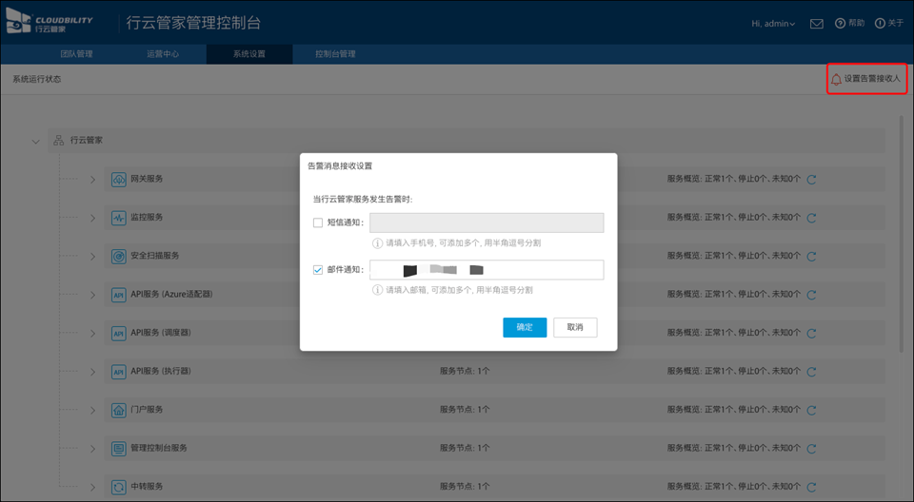
Task: Click the bell icon for 设置告警接收人
Action: point(836,79)
